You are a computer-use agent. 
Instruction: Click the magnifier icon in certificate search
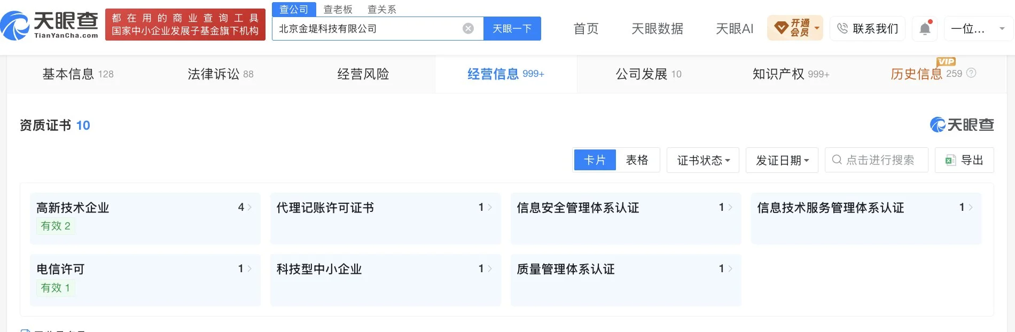pyautogui.click(x=837, y=160)
